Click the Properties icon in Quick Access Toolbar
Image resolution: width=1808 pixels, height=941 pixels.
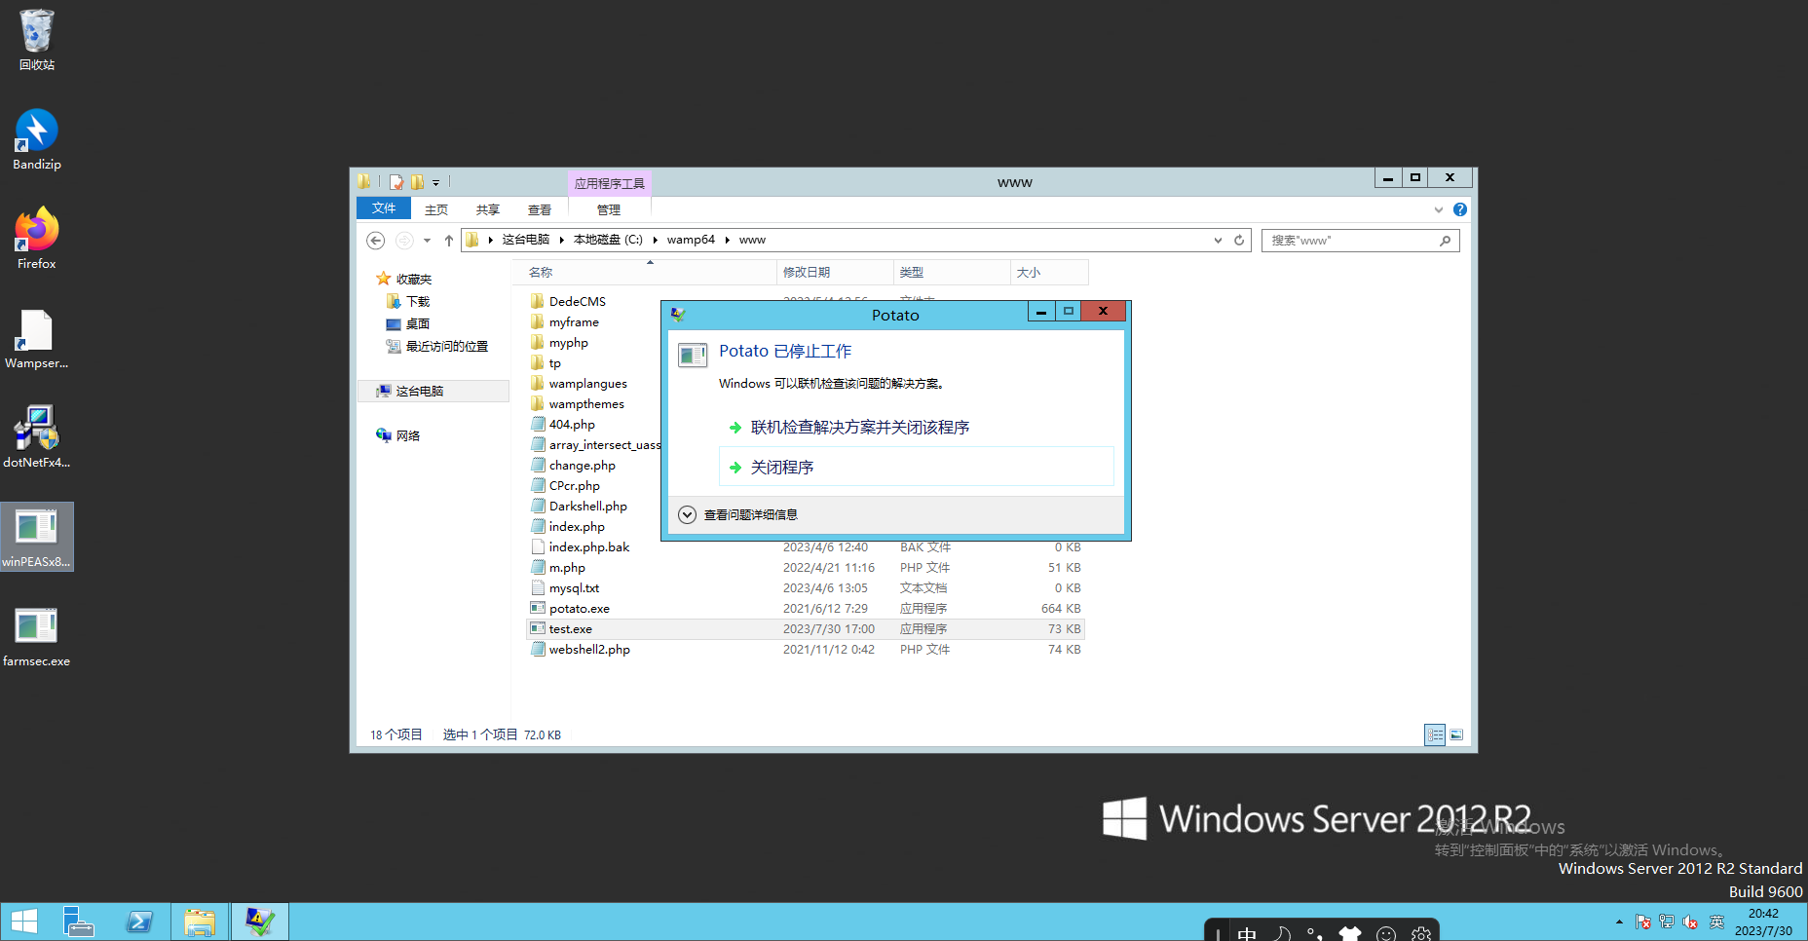396,182
